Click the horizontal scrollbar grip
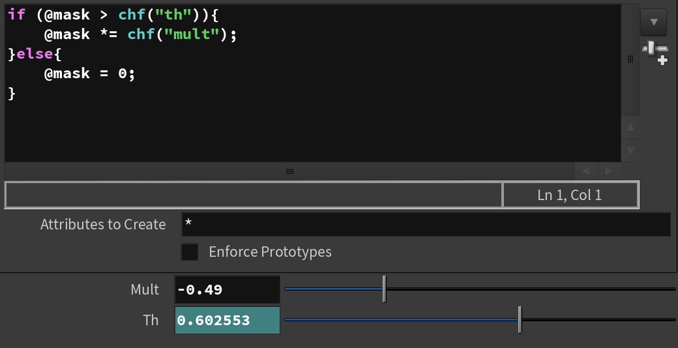 (x=290, y=171)
